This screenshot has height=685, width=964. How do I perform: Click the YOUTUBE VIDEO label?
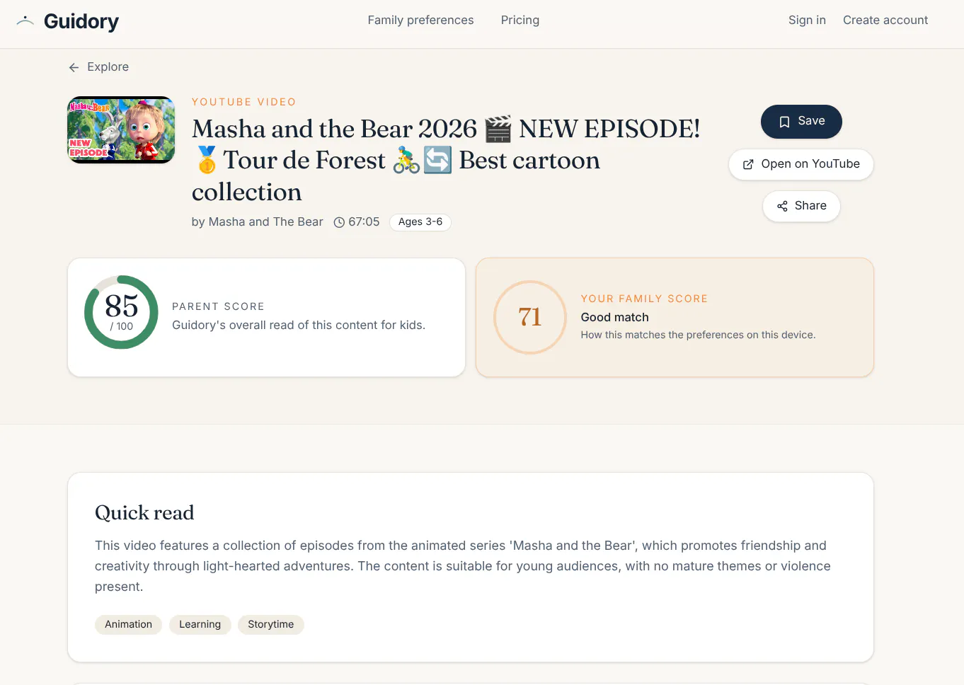tap(244, 102)
